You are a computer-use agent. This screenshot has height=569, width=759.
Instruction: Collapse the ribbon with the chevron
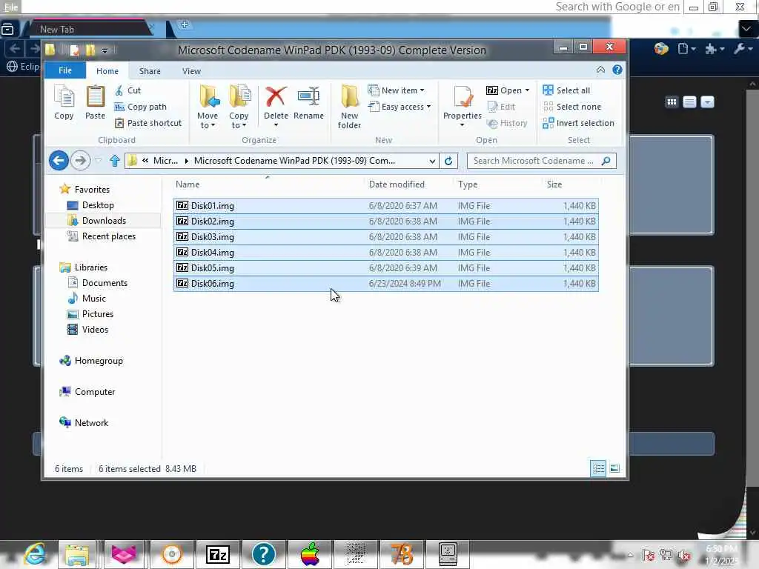(x=600, y=70)
